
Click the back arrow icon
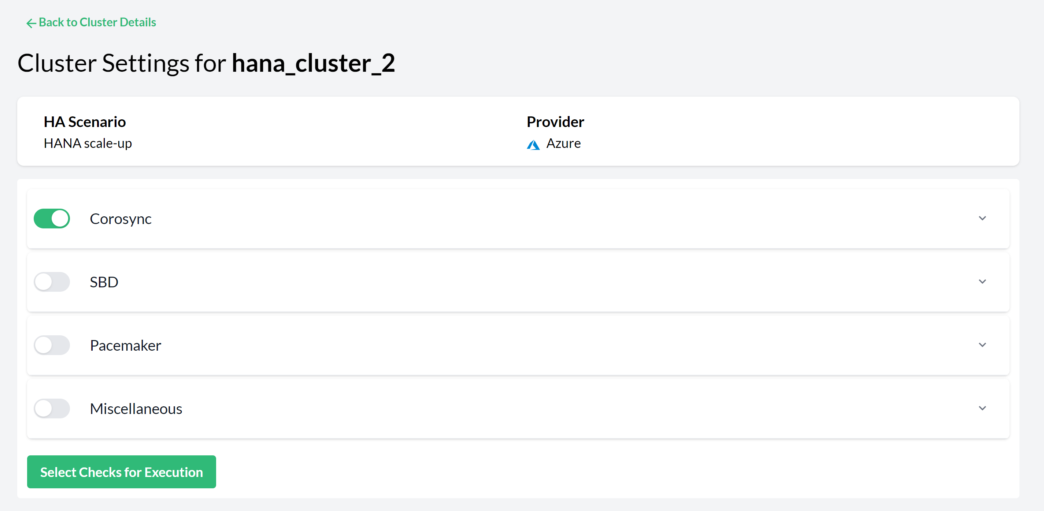click(31, 23)
